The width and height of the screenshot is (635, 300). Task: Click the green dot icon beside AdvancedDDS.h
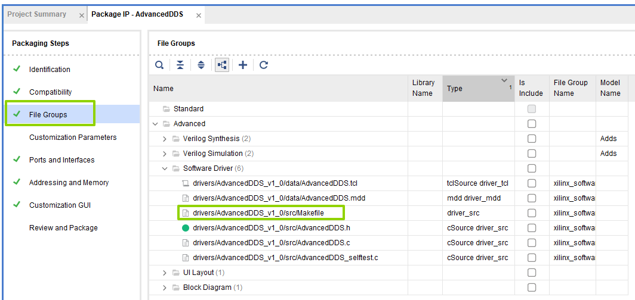click(x=186, y=228)
